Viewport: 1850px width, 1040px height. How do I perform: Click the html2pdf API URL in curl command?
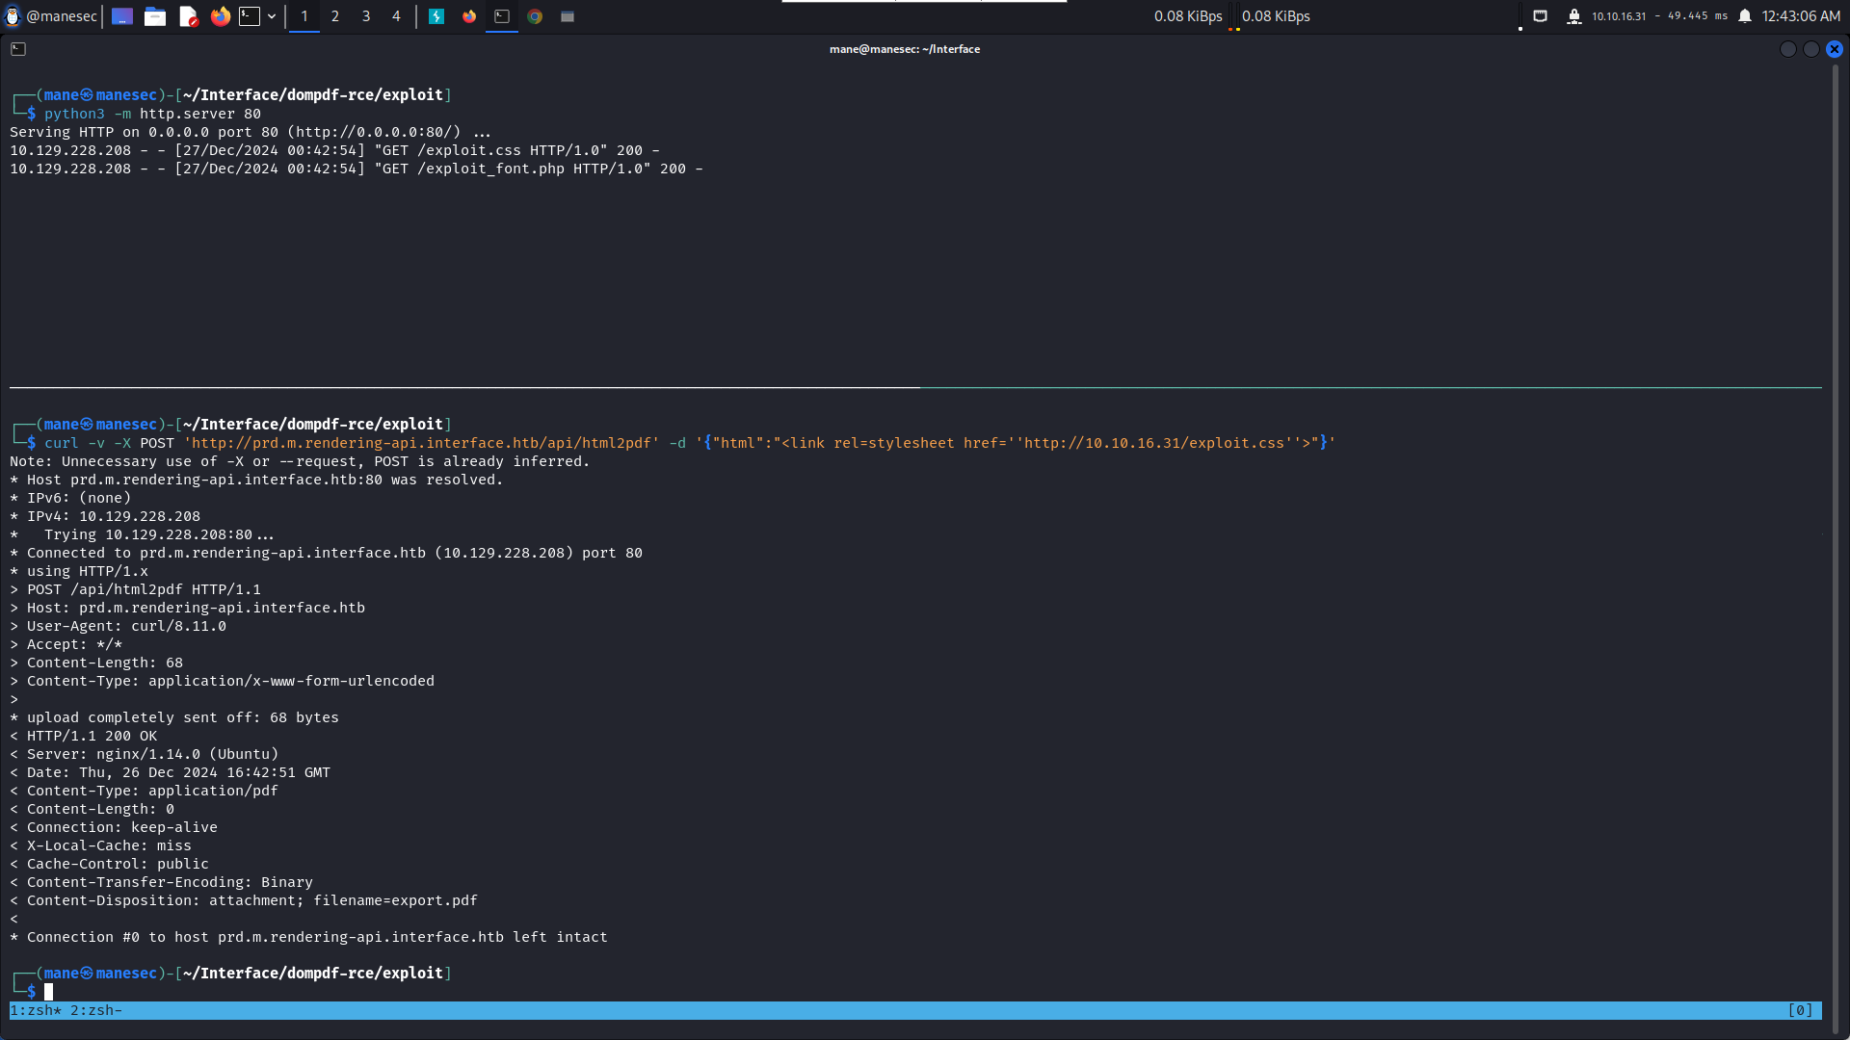tap(422, 443)
